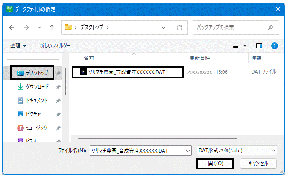Go back with the left arrow
Viewport: 287px width, 178px height.
(12, 27)
